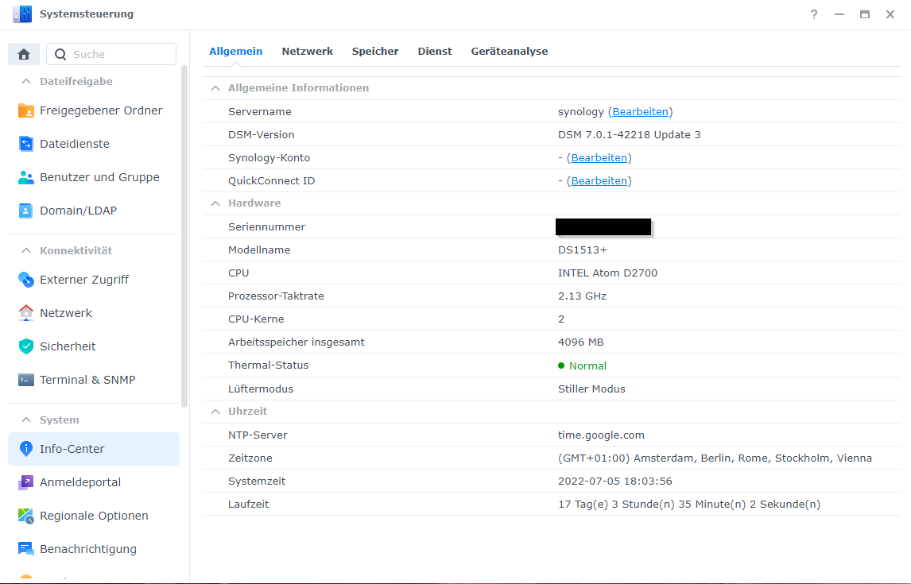Click the Systemsteuerung app icon in title bar

pos(23,14)
